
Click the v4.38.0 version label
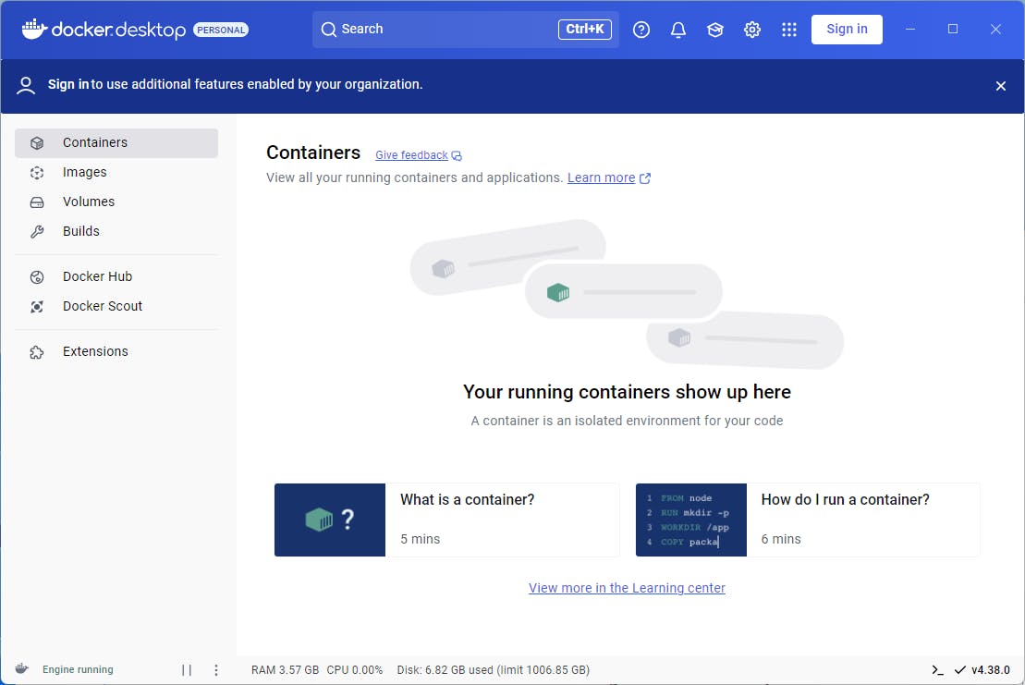(x=991, y=670)
